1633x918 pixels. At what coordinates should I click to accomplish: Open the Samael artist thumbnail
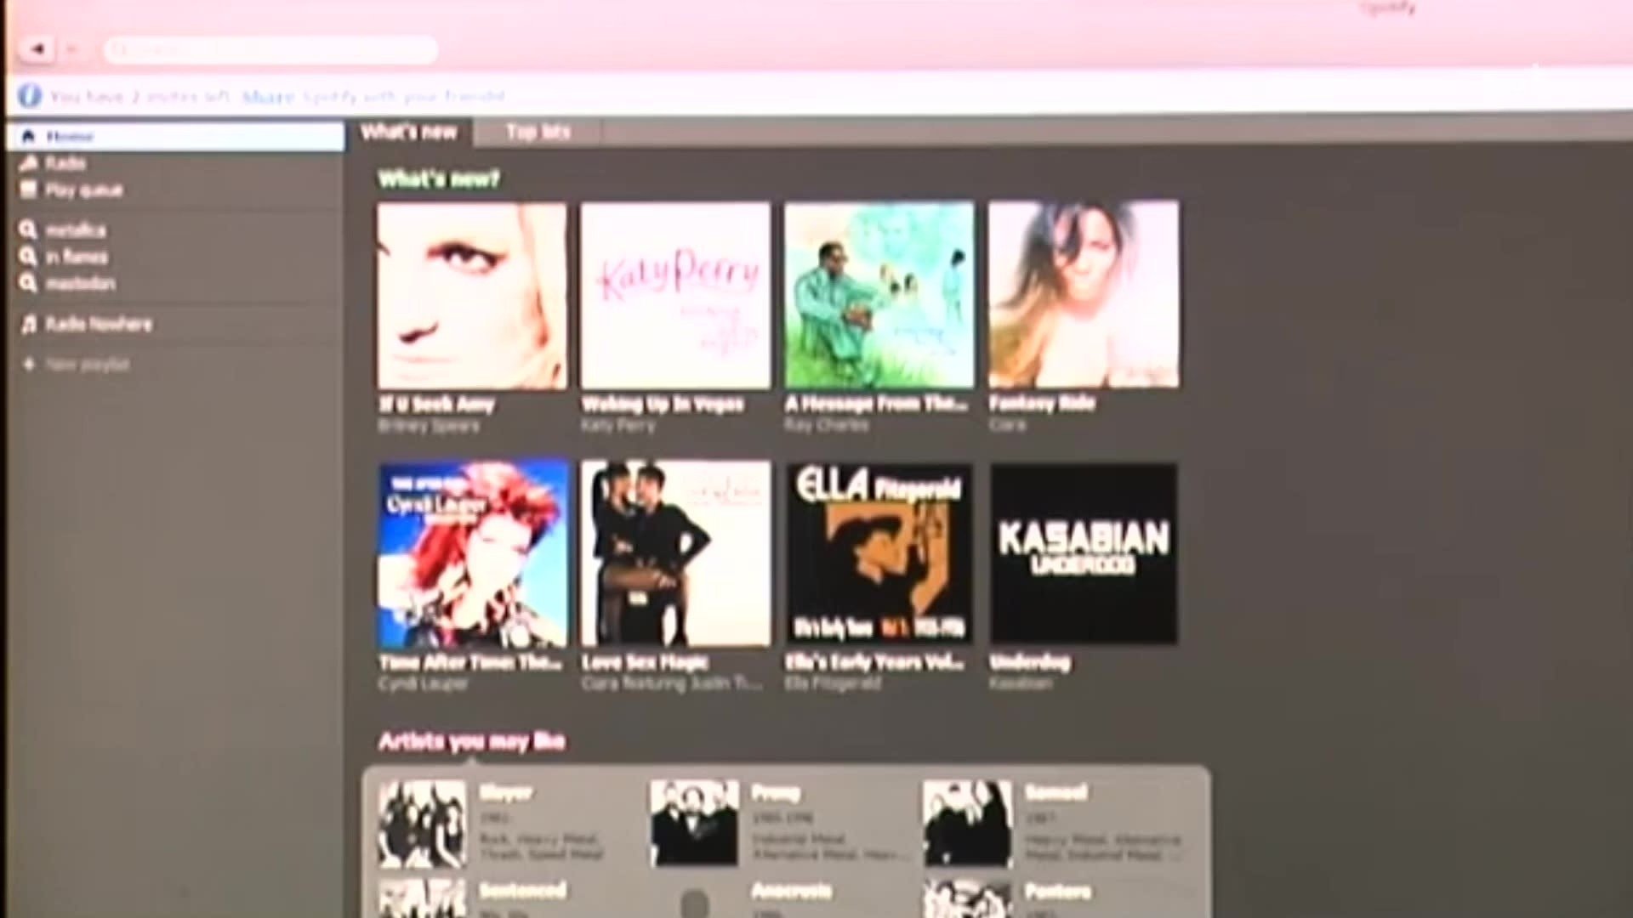click(968, 824)
